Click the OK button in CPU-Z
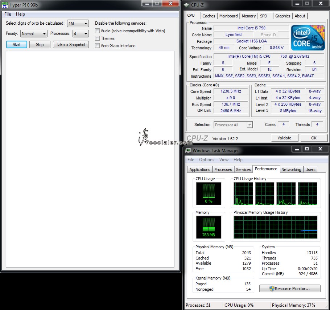The height and width of the screenshot is (310, 330). 314,138
